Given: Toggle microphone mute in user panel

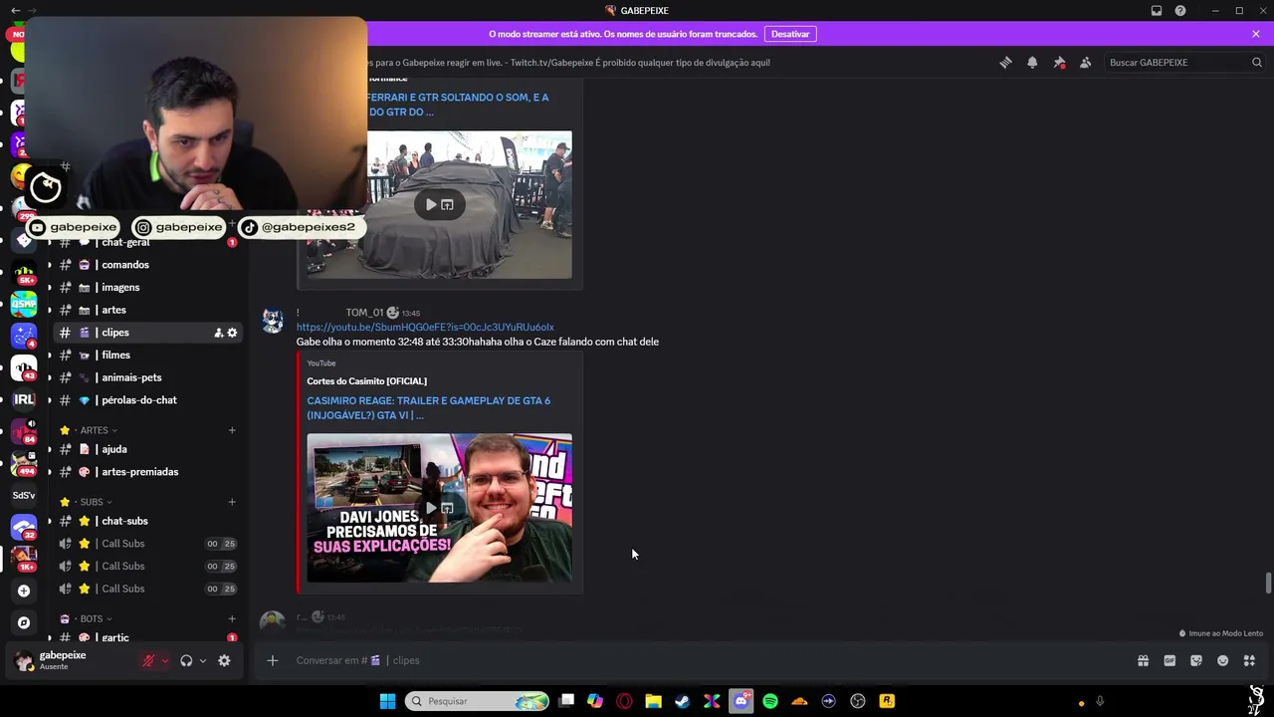Looking at the screenshot, I should tap(148, 660).
